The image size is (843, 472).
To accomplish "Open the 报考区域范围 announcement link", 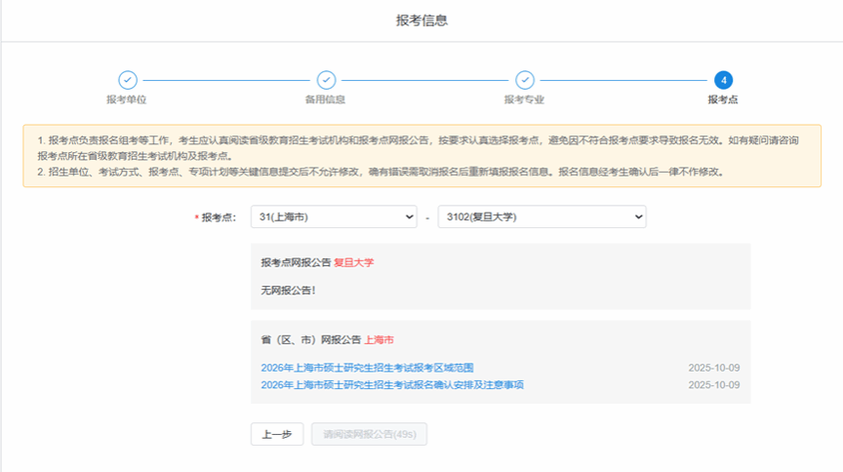I will click(x=367, y=368).
